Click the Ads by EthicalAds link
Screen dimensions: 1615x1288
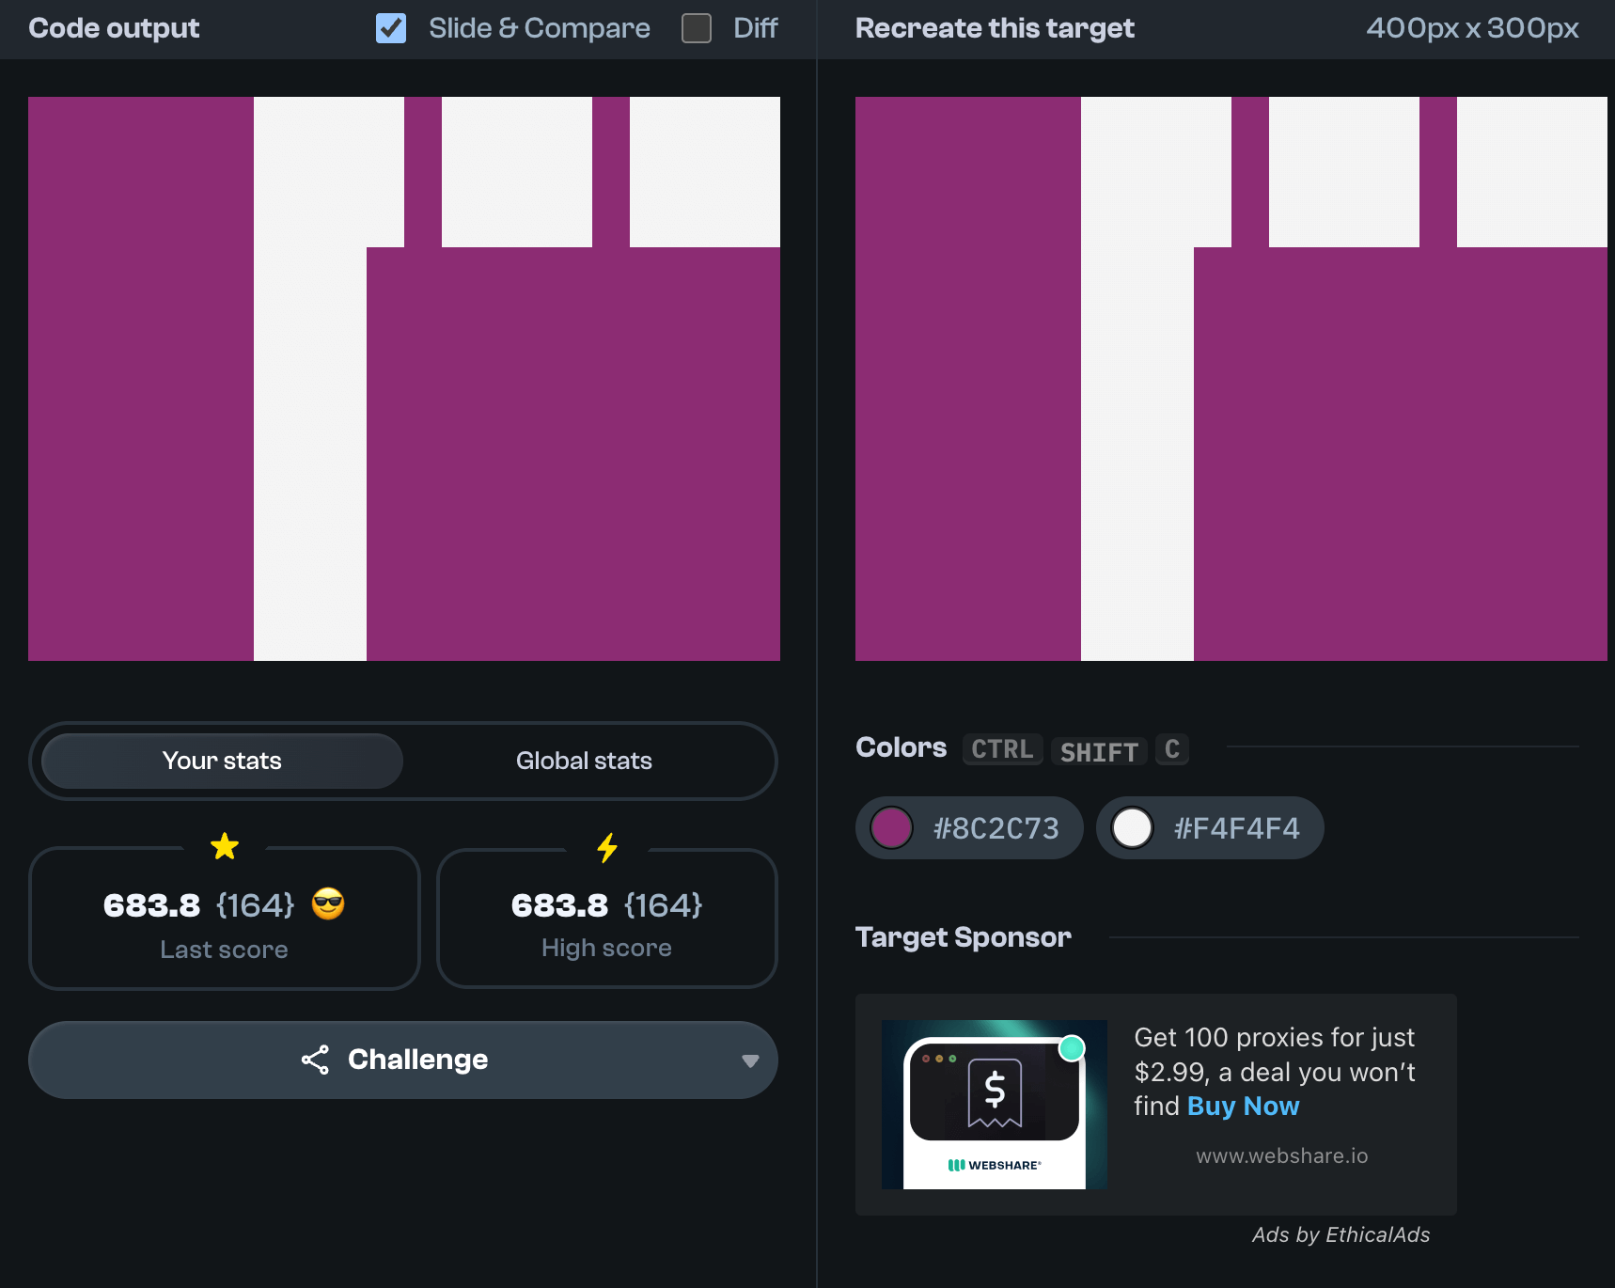[1341, 1234]
